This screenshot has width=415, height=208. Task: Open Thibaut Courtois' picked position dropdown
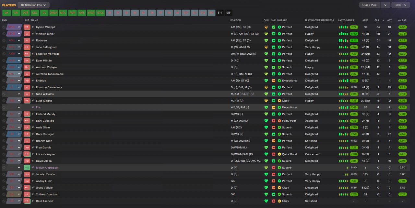[x=14, y=194]
